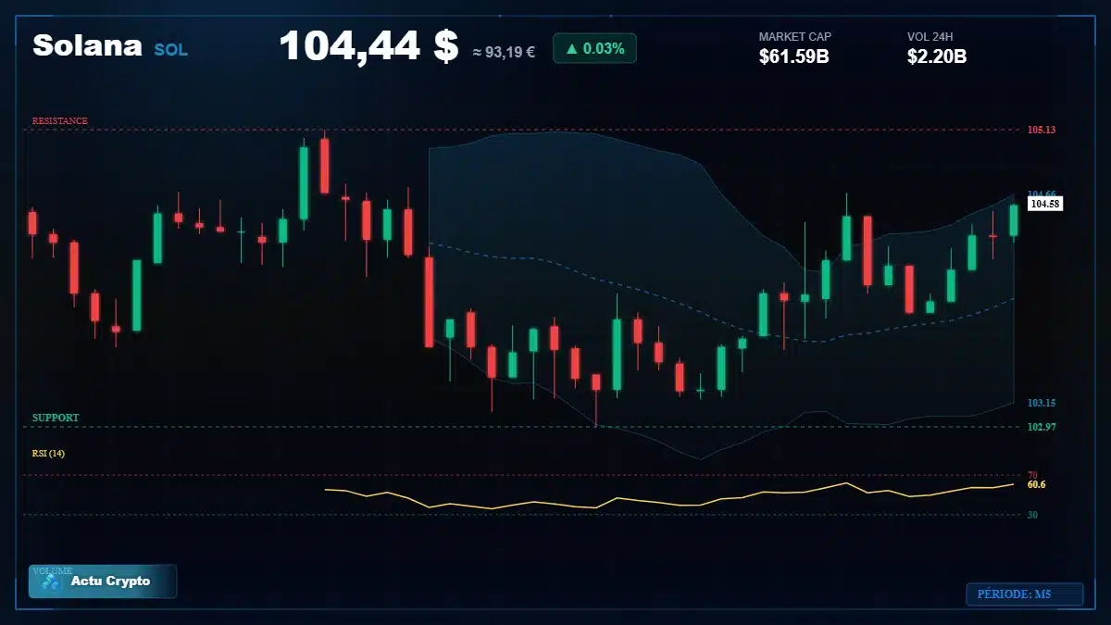The height and width of the screenshot is (625, 1111).
Task: Click the Actu Crypto badge
Action: [103, 581]
